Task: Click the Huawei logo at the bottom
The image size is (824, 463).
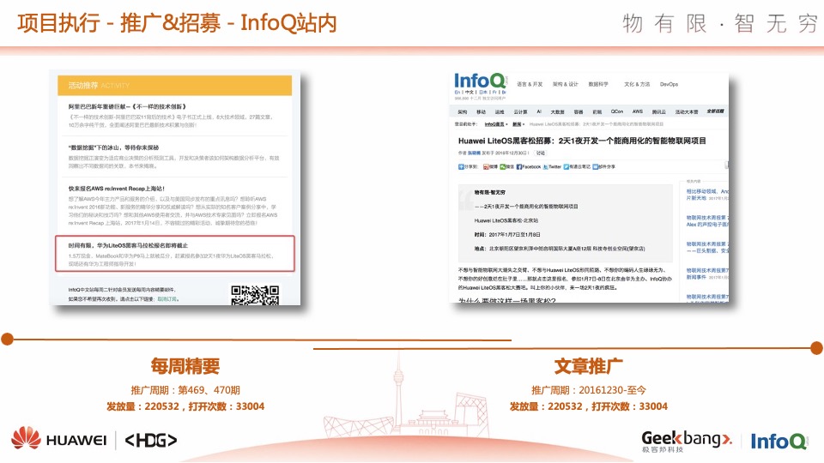Action: click(x=59, y=439)
